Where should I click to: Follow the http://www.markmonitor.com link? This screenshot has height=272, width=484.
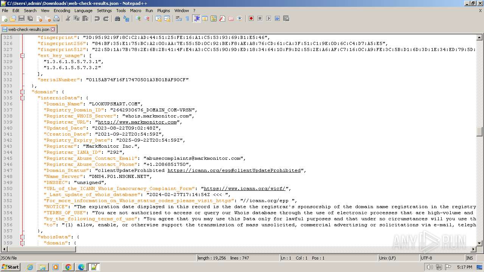[137, 122]
